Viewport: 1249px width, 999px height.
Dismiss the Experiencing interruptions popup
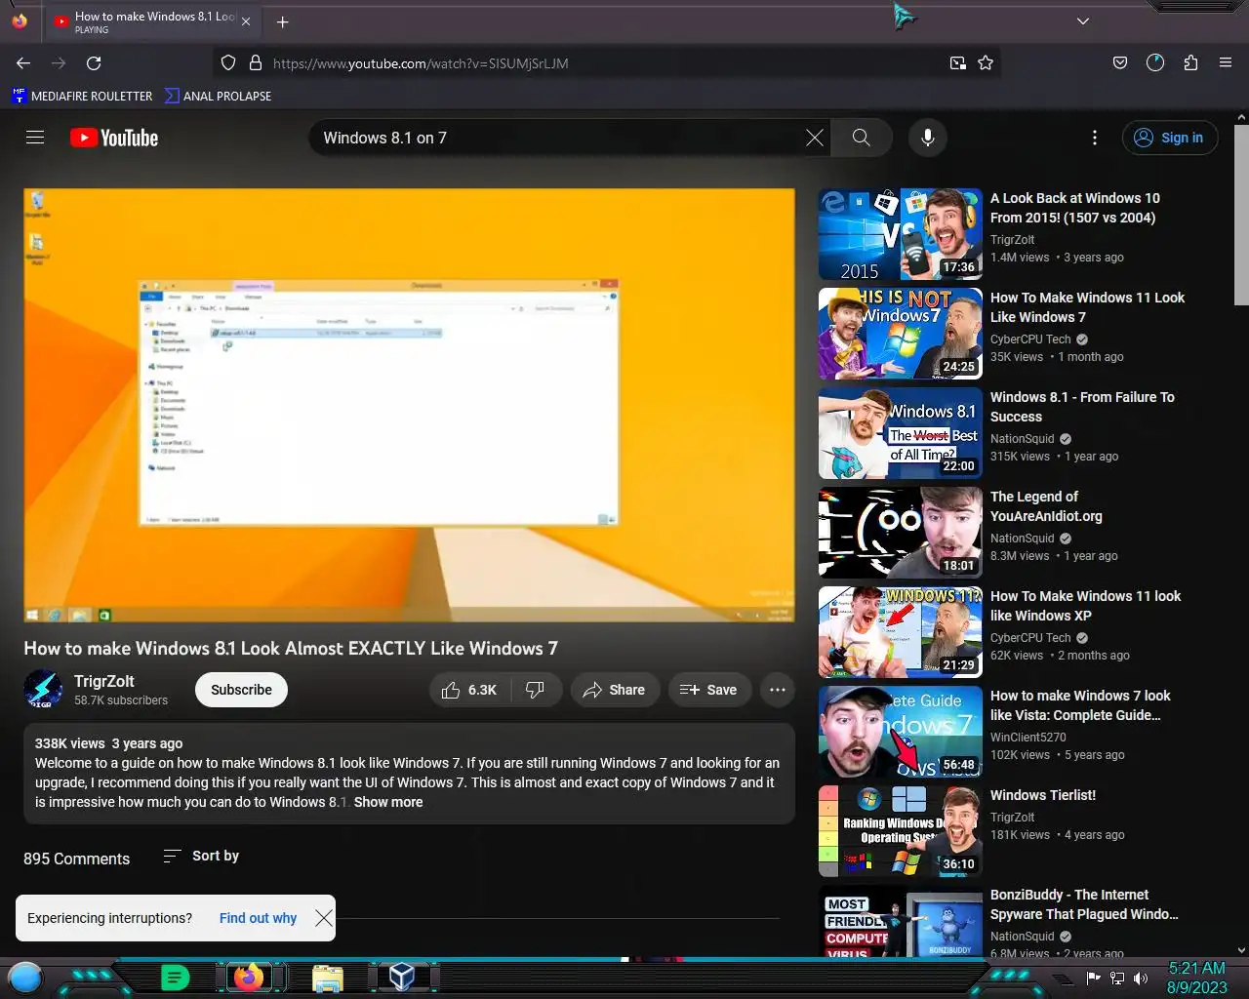324,918
